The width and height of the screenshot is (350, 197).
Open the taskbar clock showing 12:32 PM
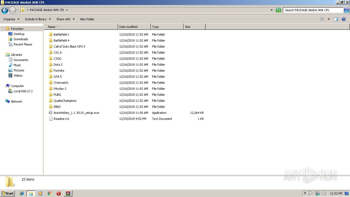336,193
